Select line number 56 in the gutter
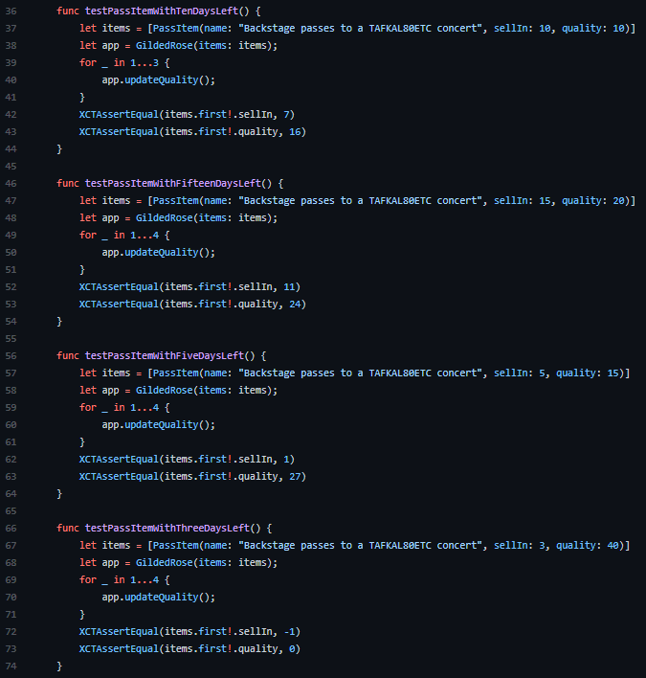Screen dimensions: 646x678 pyautogui.click(x=10, y=355)
